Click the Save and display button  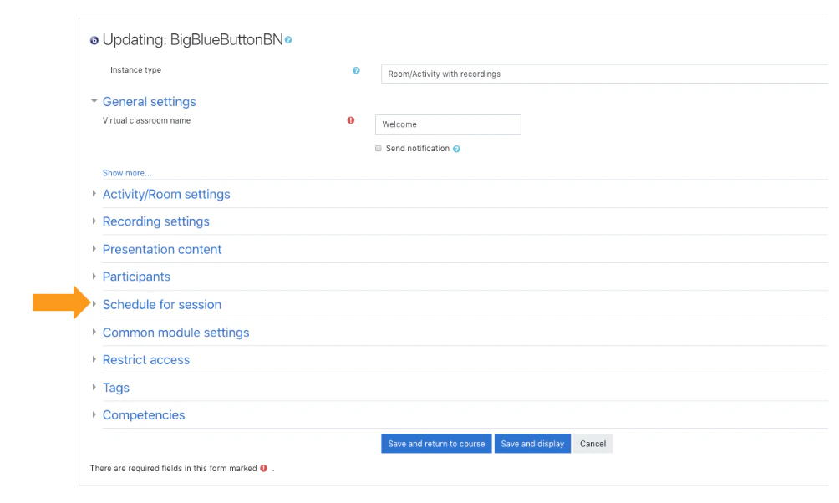coord(531,444)
